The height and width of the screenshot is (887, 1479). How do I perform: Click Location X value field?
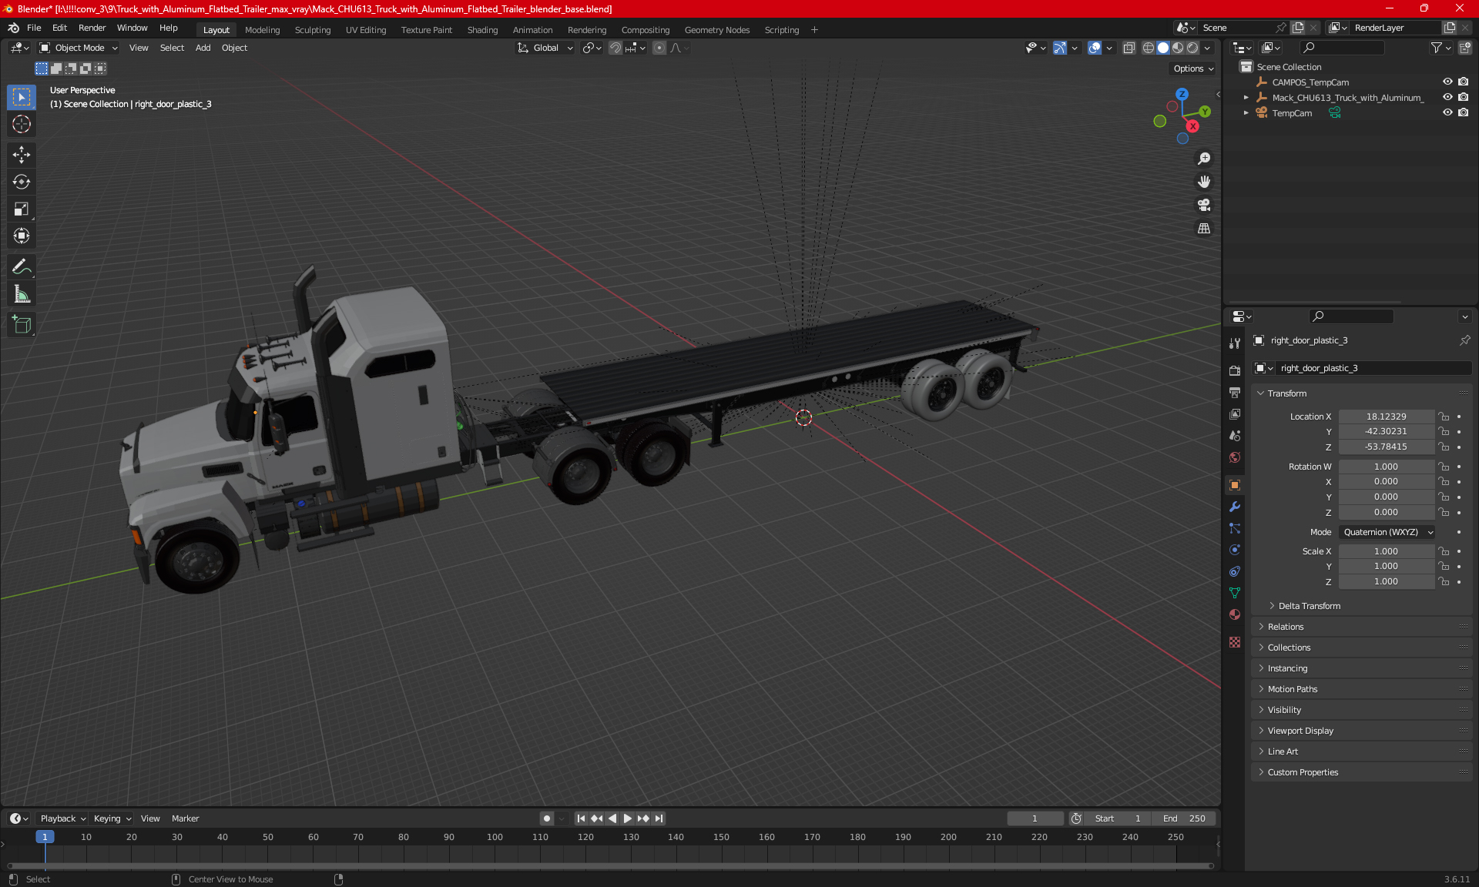(1386, 417)
